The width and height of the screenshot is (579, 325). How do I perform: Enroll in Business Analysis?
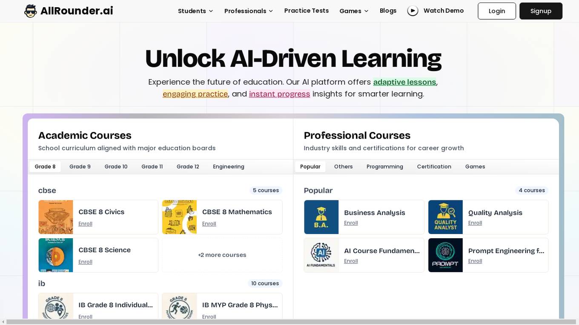(351, 223)
